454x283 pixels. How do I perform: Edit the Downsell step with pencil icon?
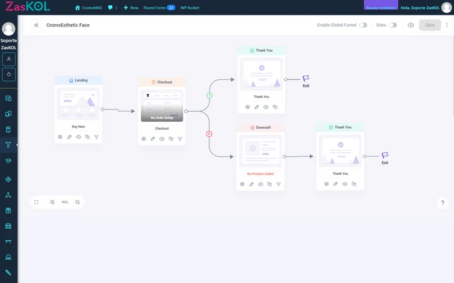pos(252,184)
